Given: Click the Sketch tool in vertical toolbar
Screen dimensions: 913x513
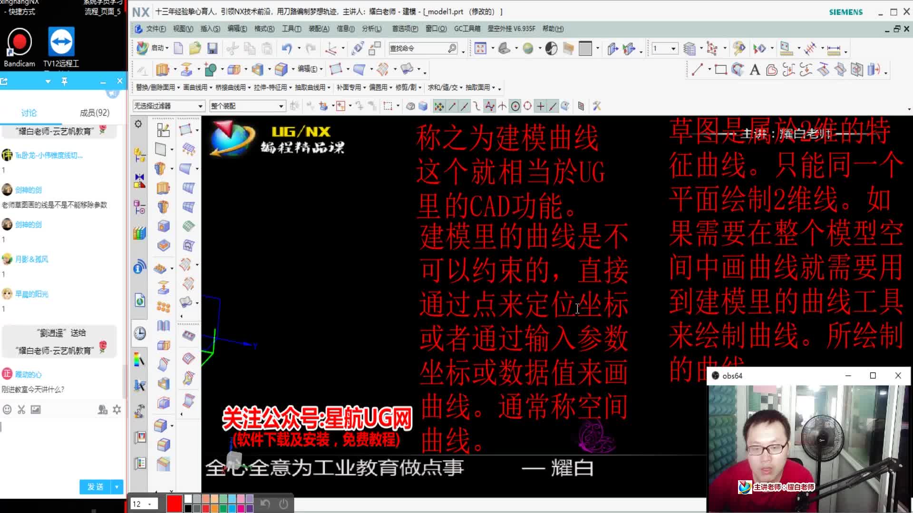Looking at the screenshot, I should tap(163, 130).
